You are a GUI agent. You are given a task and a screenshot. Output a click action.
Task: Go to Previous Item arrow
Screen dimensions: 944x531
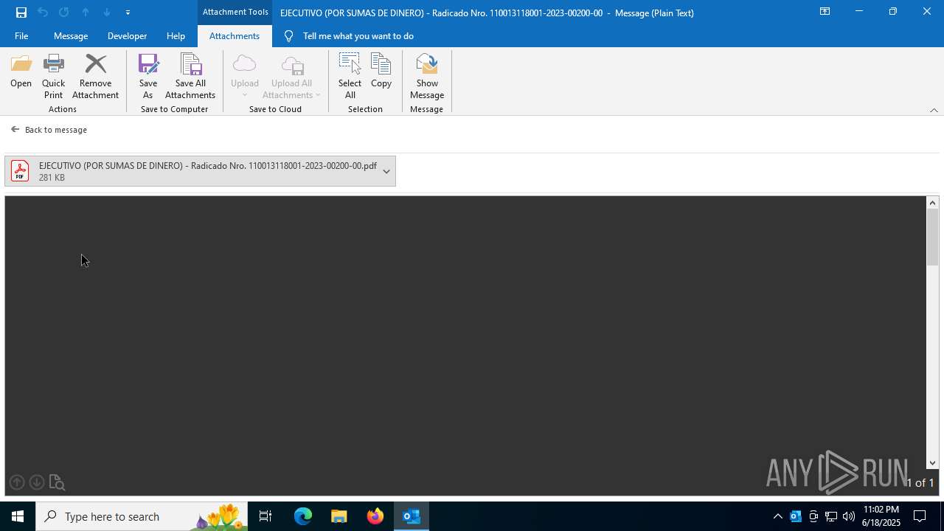[86, 13]
